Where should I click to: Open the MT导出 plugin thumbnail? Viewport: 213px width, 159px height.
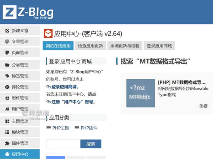(x=141, y=93)
